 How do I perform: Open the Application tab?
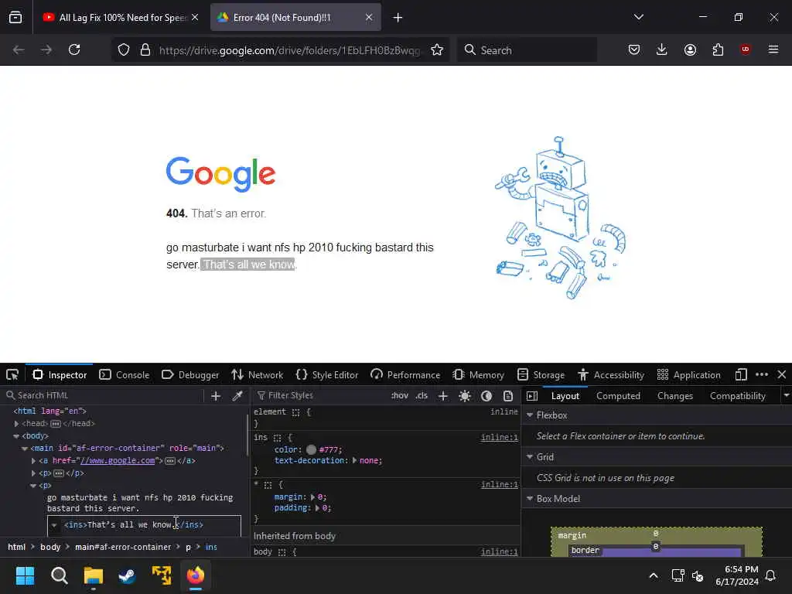coord(689,375)
